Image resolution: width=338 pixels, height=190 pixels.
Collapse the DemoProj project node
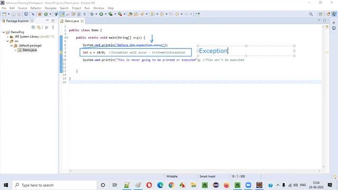coord(4,32)
